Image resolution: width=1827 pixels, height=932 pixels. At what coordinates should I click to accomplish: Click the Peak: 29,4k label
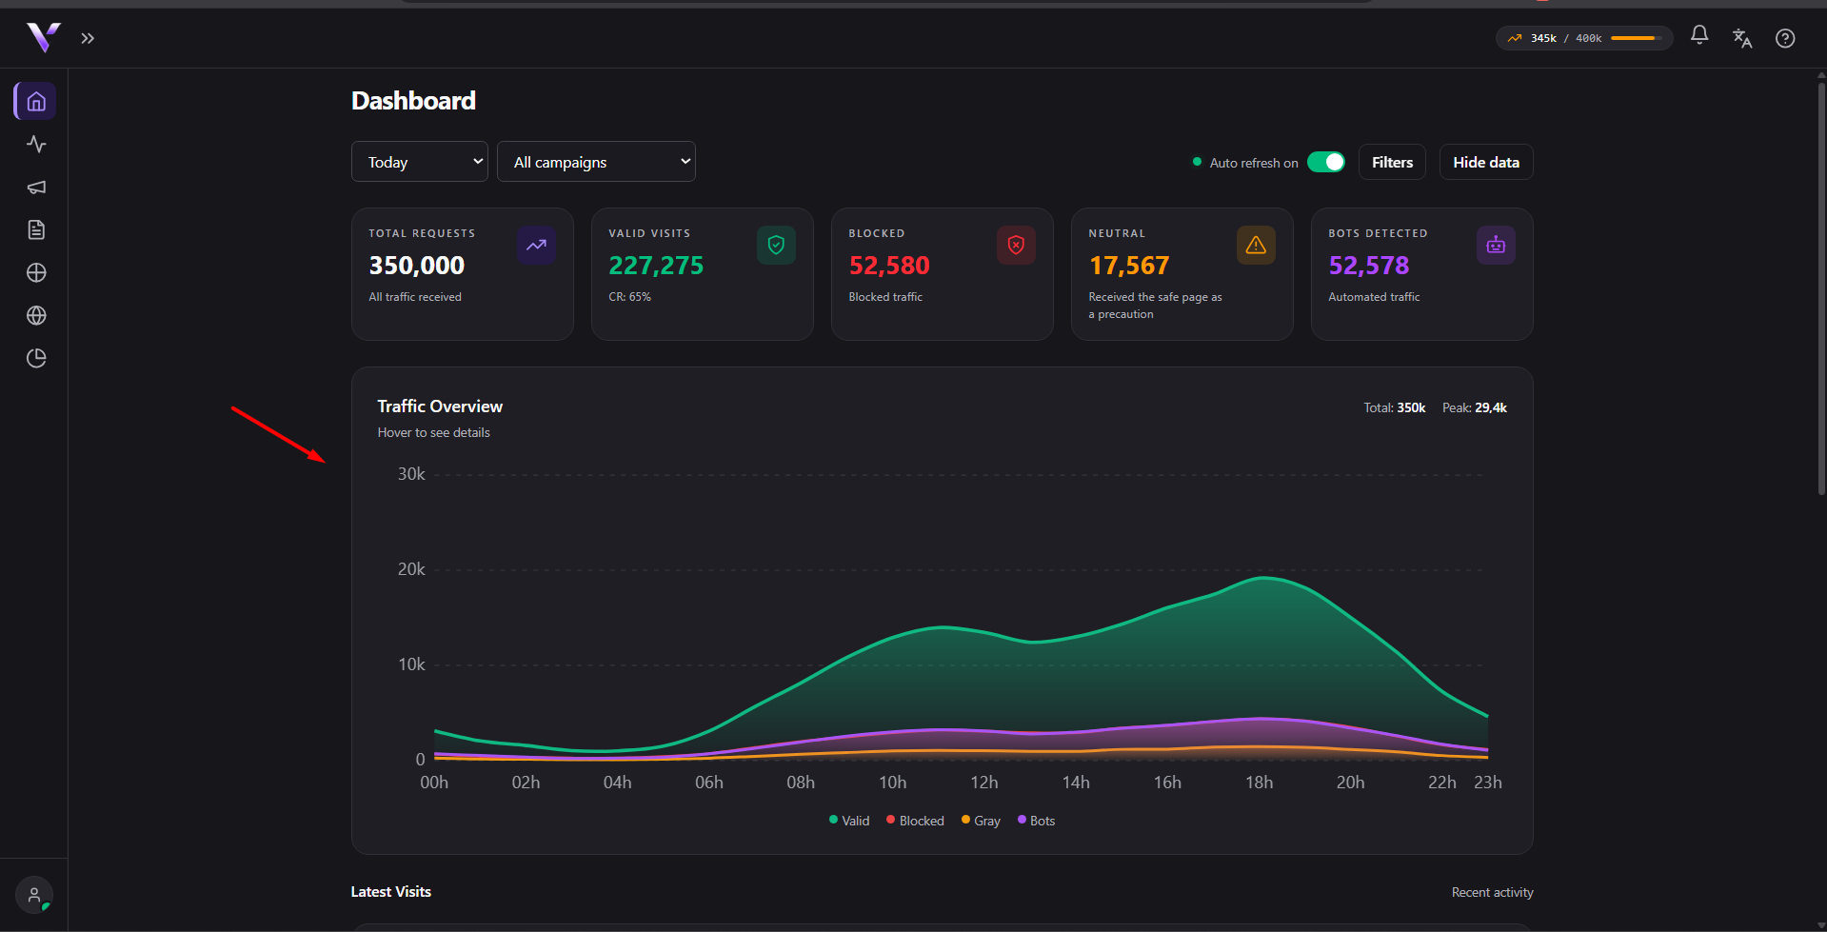[x=1475, y=407]
